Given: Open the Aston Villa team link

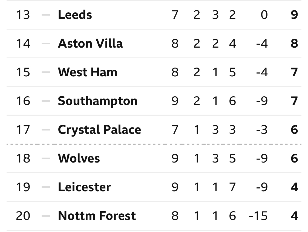Looking at the screenshot, I should [90, 43].
